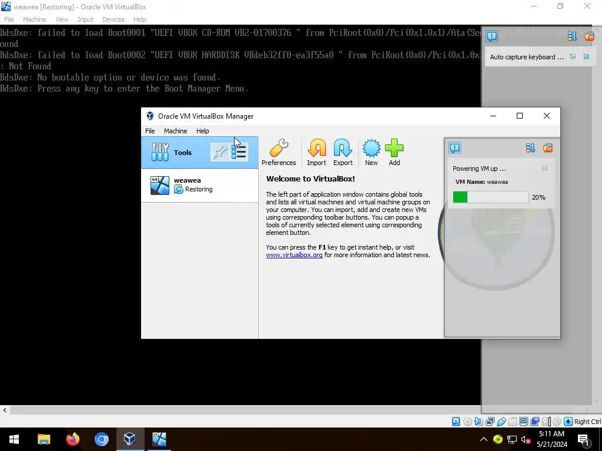The width and height of the screenshot is (602, 451).
Task: Click the recording status bar icon
Action: pos(534,422)
